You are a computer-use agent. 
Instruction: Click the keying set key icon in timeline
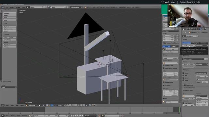click(x=103, y=116)
